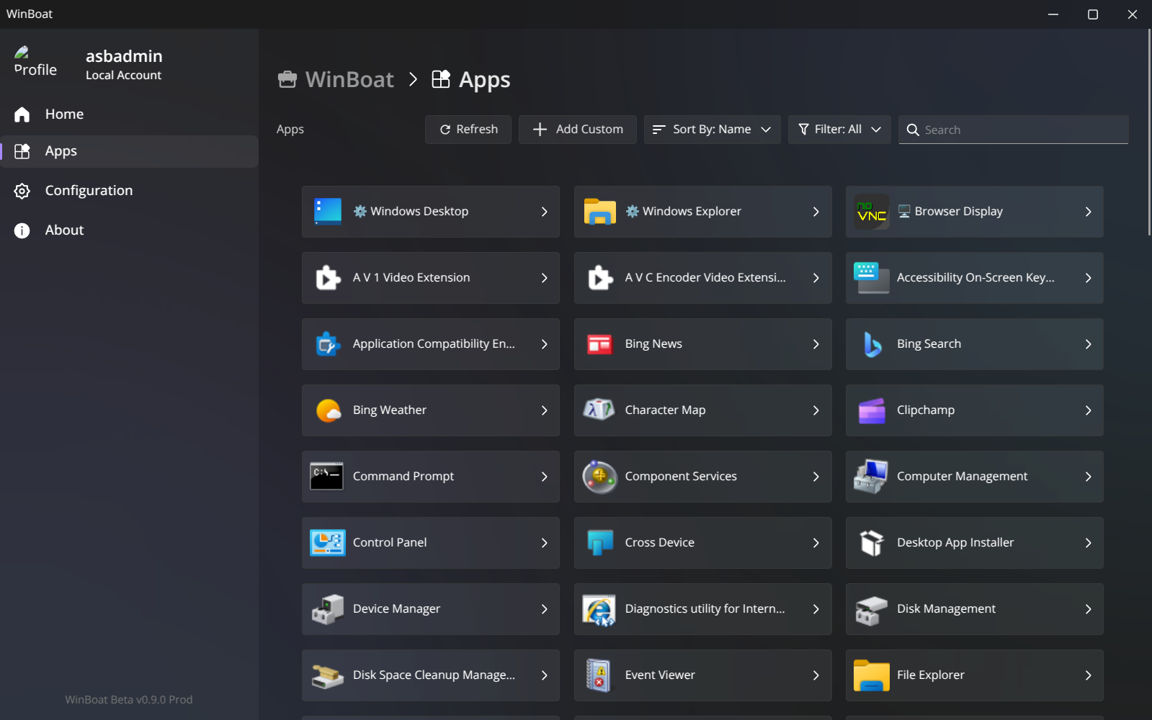1152x720 pixels.
Task: Expand the Command Prompt entry arrow
Action: coord(544,477)
